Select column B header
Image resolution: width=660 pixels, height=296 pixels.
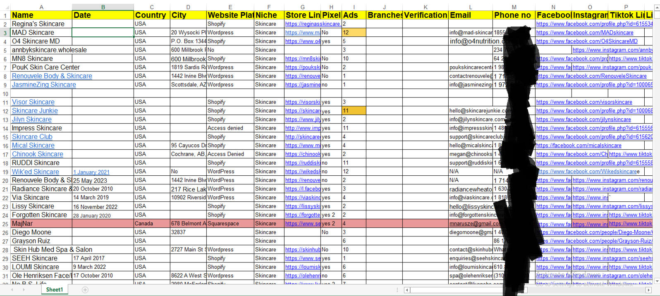coord(103,7)
